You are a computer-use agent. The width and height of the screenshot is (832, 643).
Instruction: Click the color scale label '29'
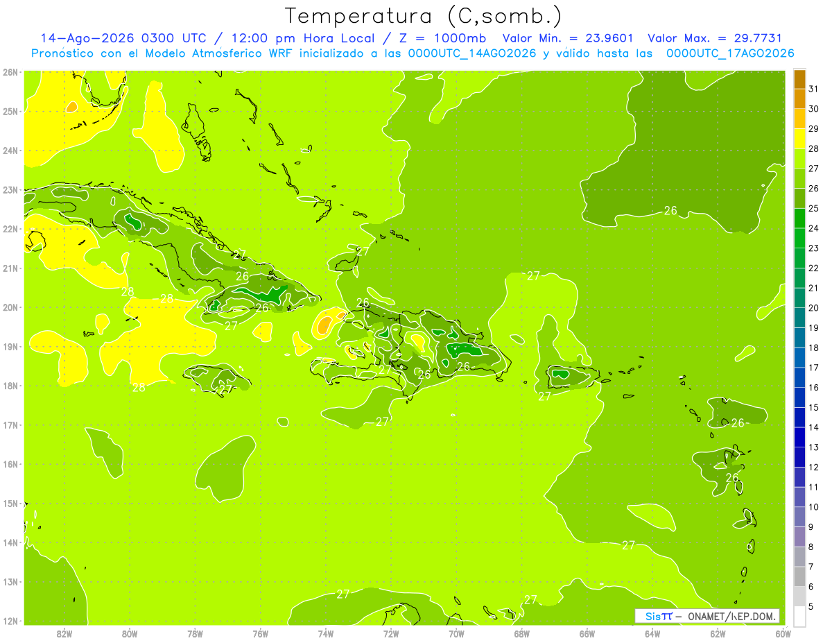pyautogui.click(x=813, y=129)
